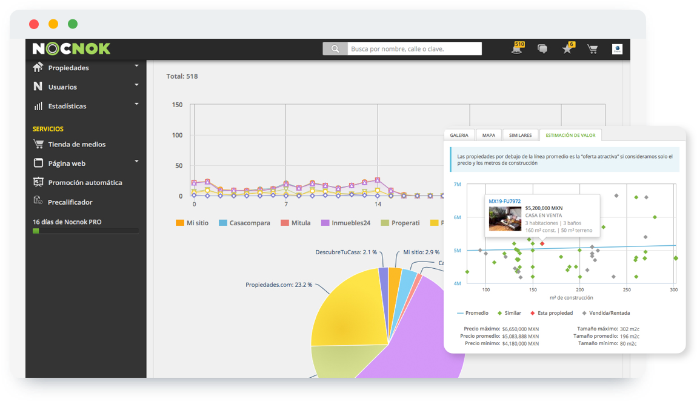The image size is (697, 402).
Task: Switch to the SIMILARES tab
Action: (x=520, y=135)
